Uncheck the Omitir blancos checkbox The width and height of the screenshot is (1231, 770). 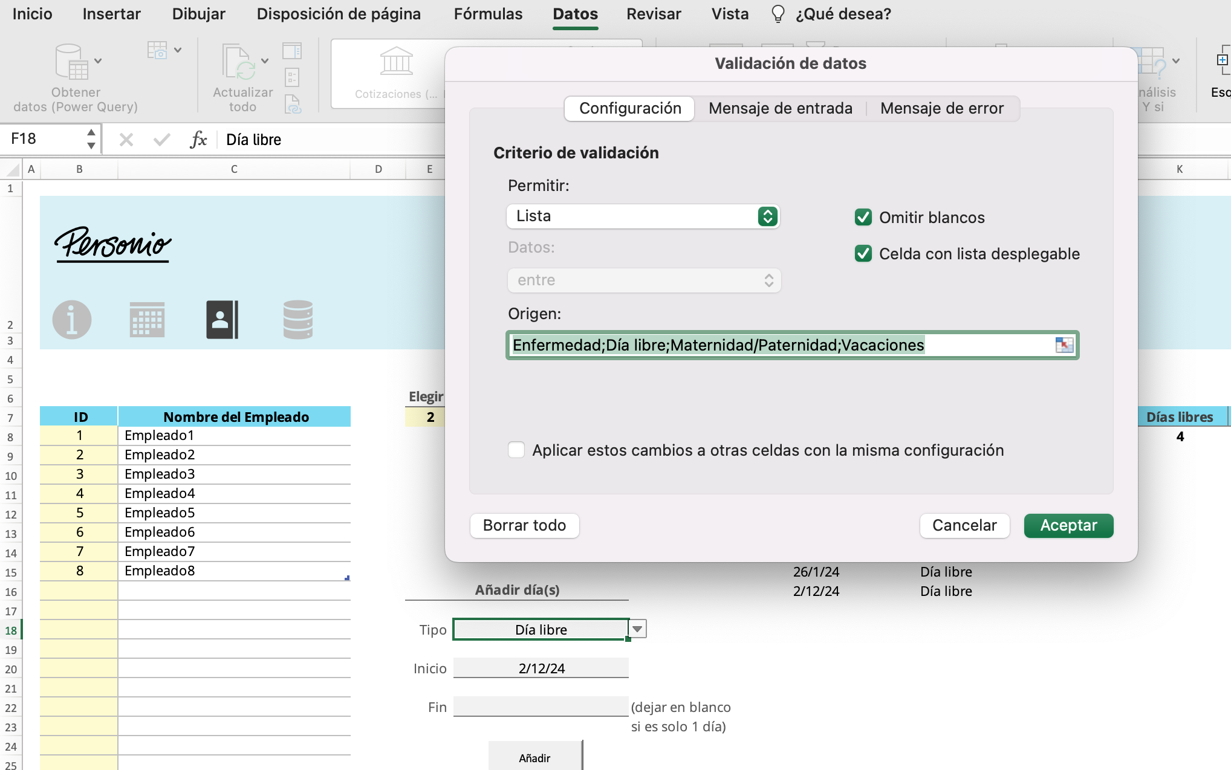click(x=863, y=218)
